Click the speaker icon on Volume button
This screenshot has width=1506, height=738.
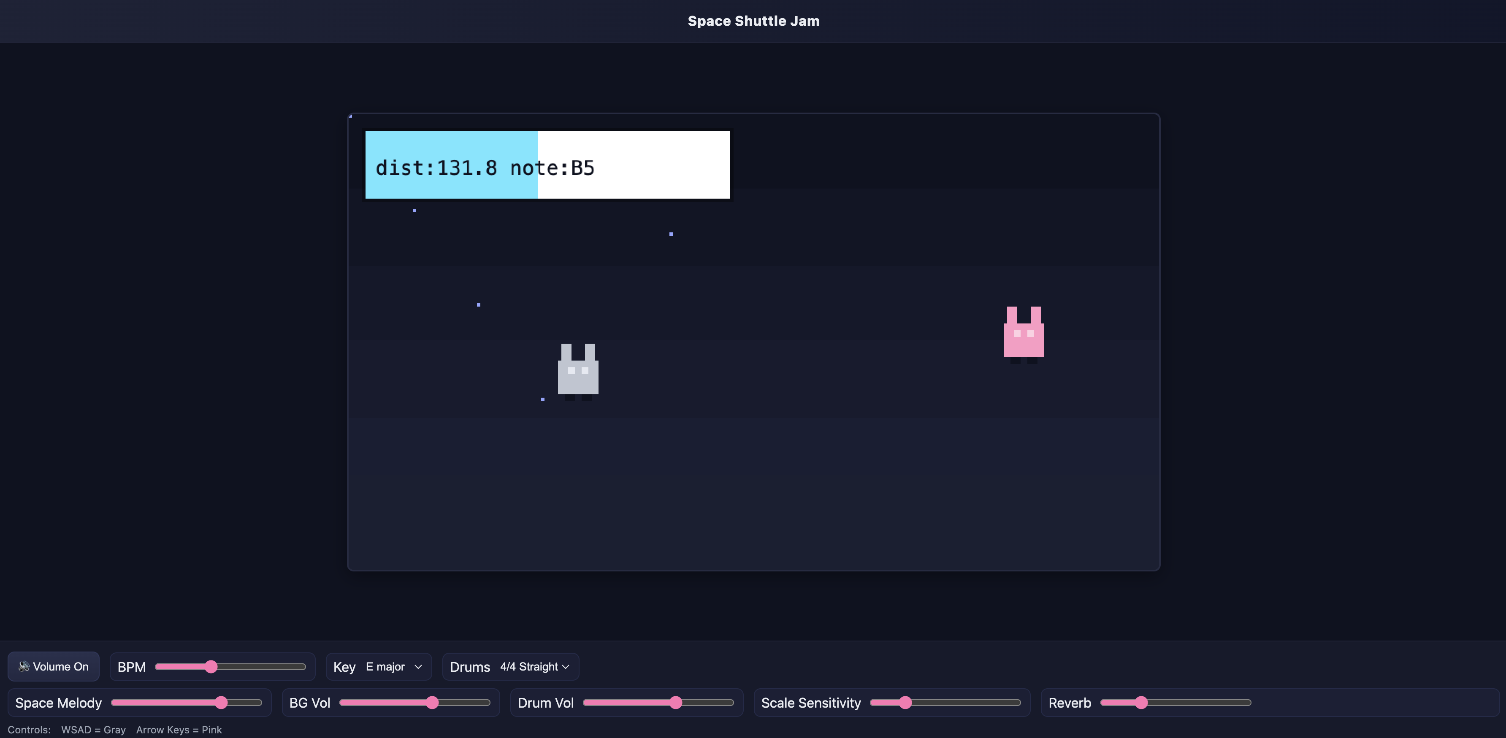pos(23,666)
